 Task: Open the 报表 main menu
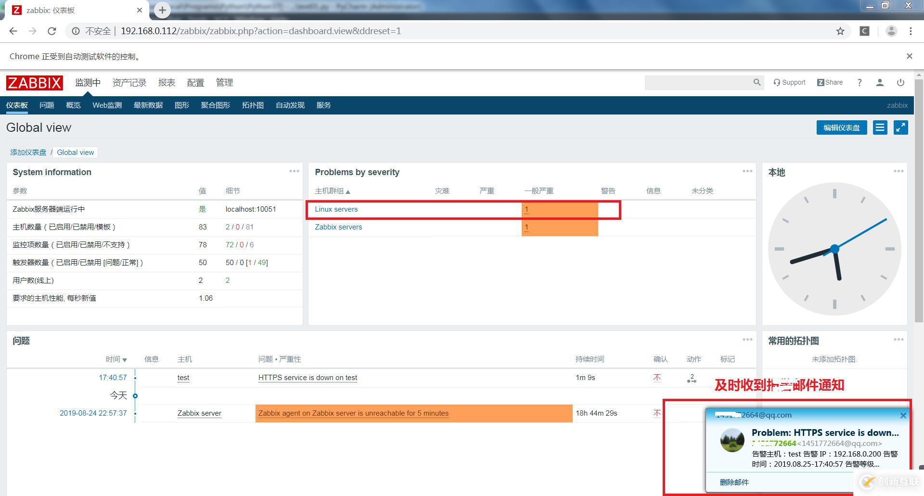167,83
